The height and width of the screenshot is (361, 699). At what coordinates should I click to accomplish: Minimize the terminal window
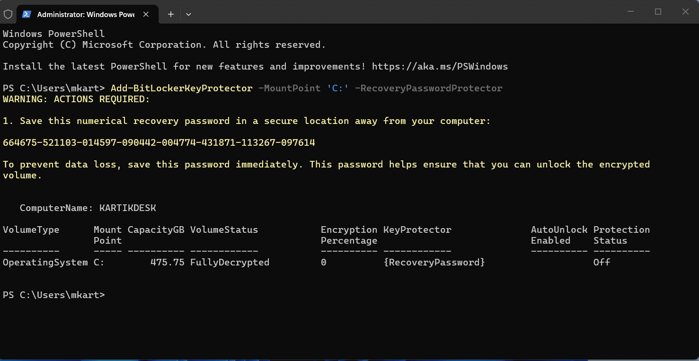click(x=630, y=12)
